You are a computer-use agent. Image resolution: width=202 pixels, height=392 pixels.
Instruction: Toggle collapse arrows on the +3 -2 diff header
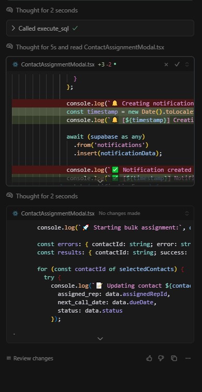pyautogui.click(x=187, y=64)
